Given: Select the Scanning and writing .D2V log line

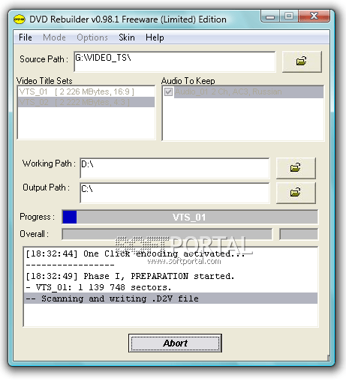Looking at the screenshot, I should coord(170,298).
